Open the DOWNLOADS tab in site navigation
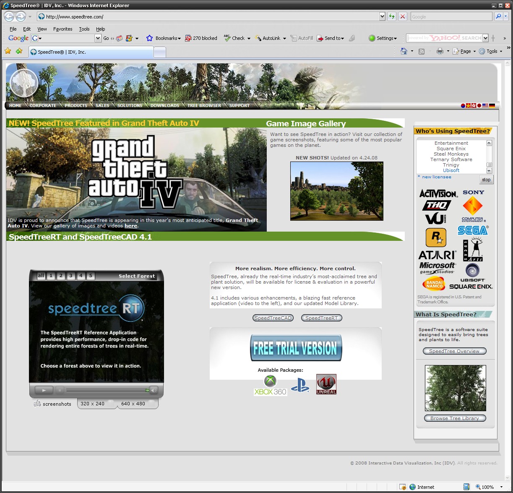Screen dimensions: 513x493 coord(165,106)
